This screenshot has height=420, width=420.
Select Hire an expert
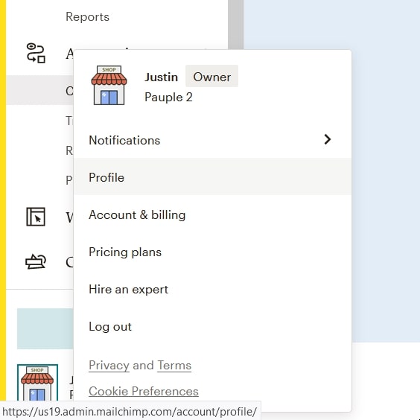click(212, 289)
